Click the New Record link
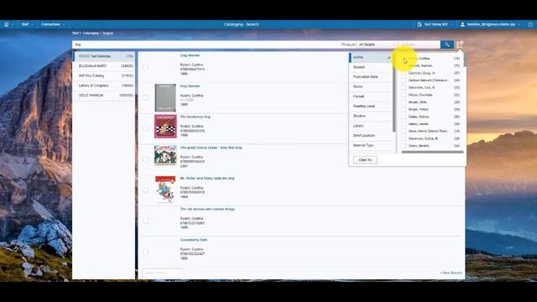Screen dimensions: 537x302 click(451, 273)
